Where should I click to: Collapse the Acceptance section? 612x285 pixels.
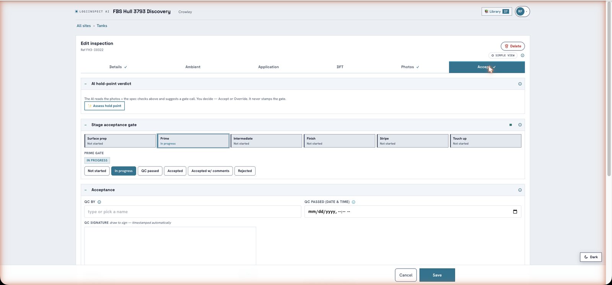[x=86, y=190]
